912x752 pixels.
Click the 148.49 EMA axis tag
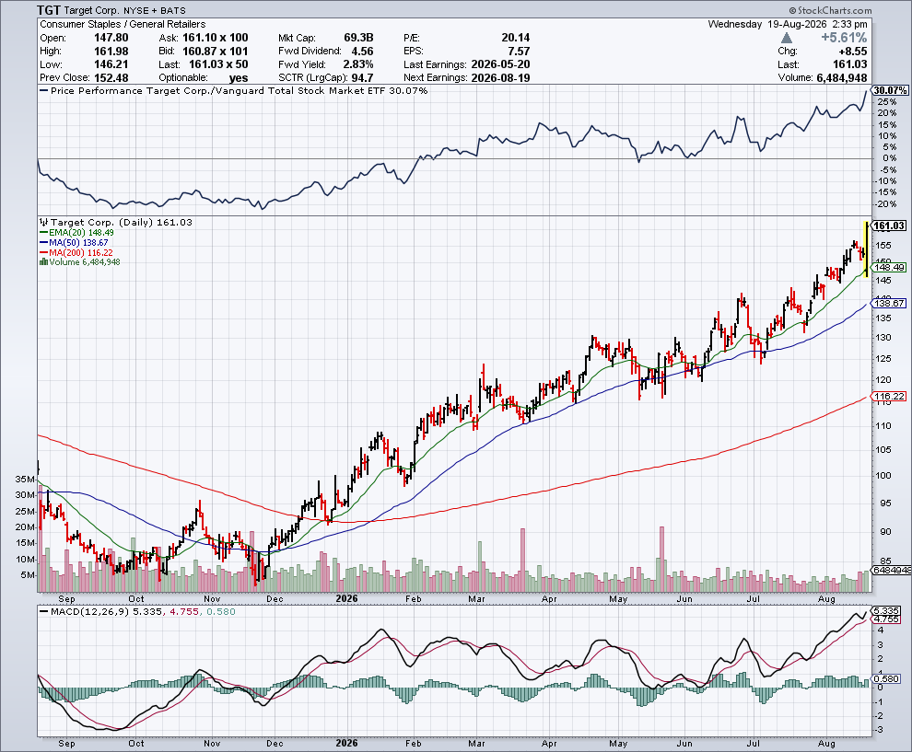tap(890, 267)
